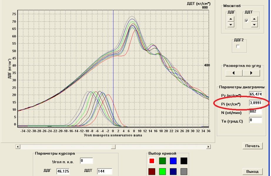
Task: Click the Выход button
Action: (x=252, y=171)
